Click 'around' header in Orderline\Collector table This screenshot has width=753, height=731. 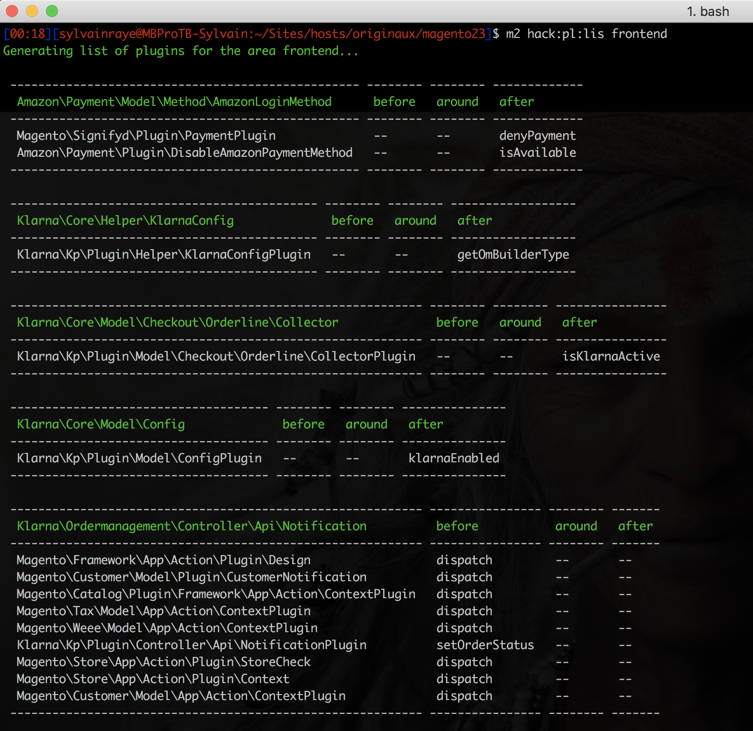520,323
